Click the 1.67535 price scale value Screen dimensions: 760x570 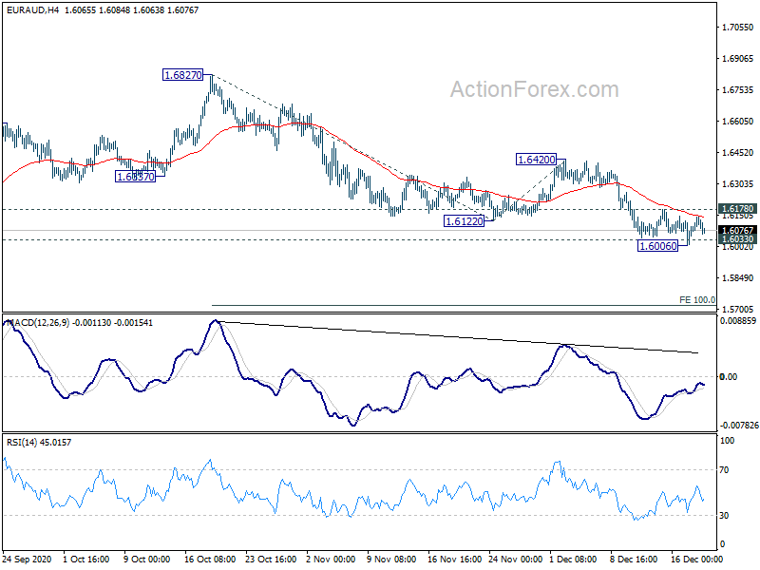pos(738,89)
